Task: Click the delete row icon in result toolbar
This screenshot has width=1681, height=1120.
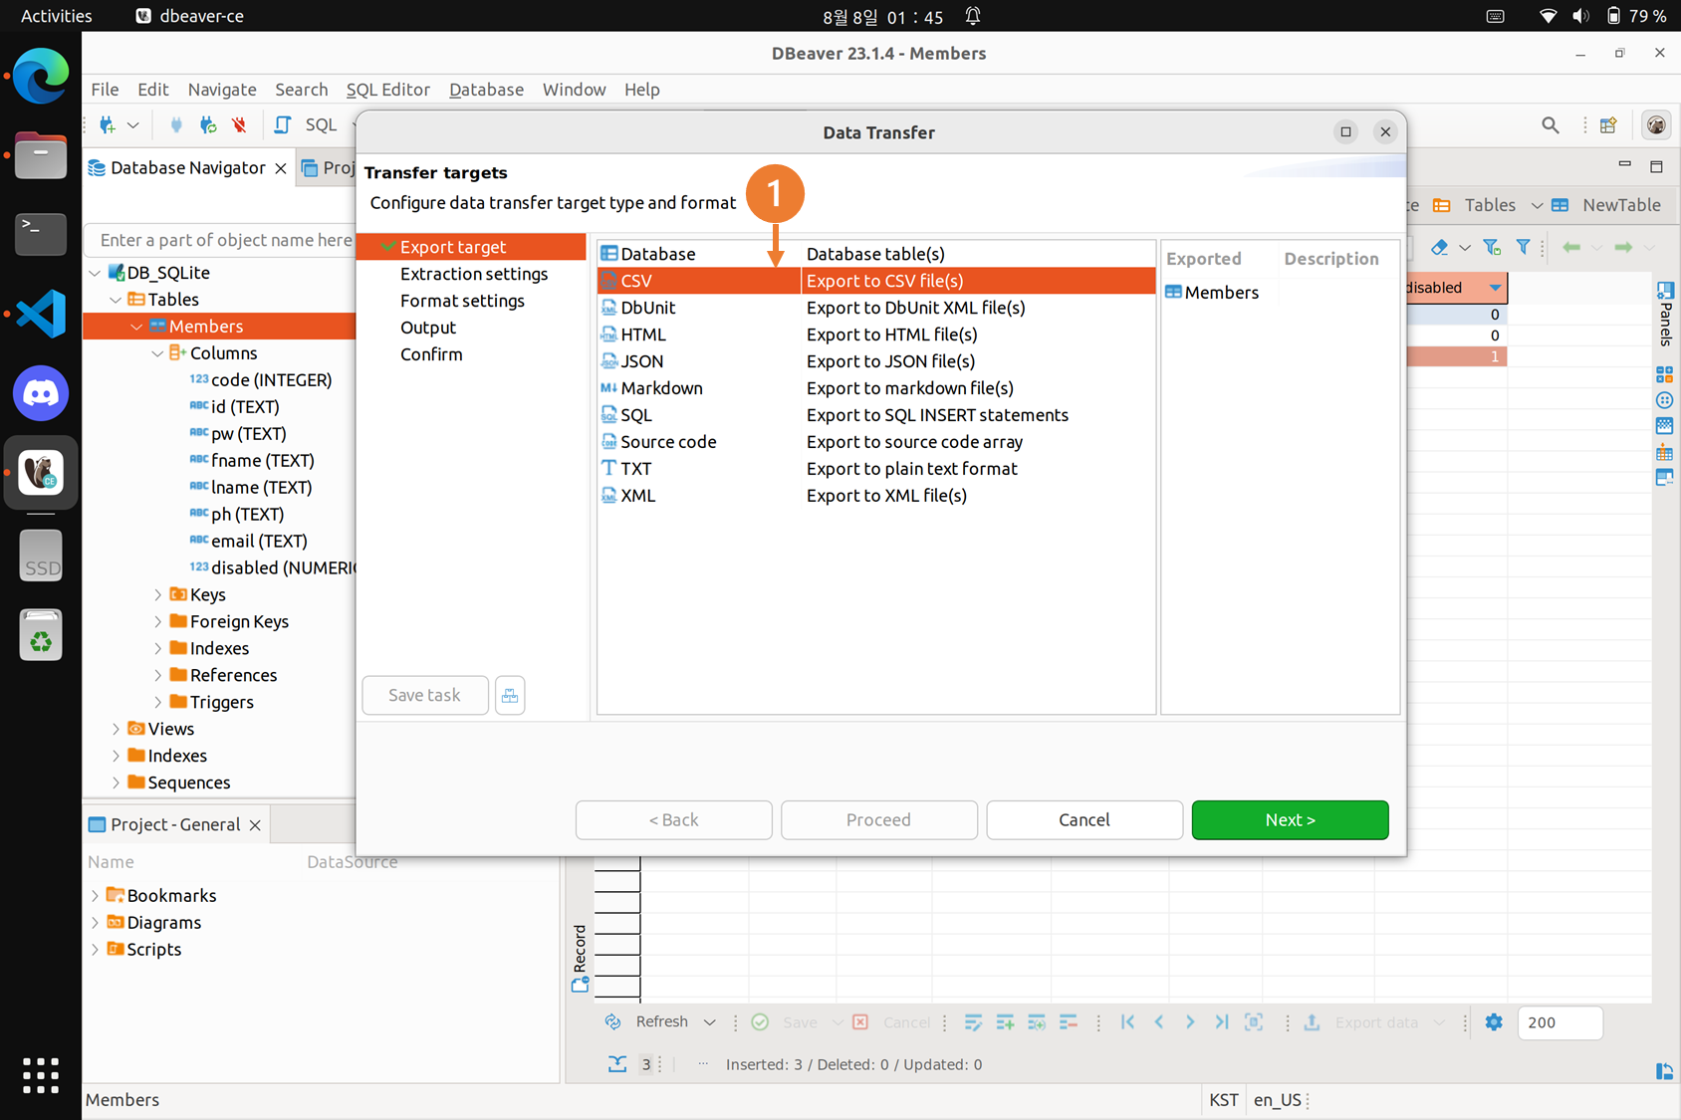Action: pos(1069,1022)
